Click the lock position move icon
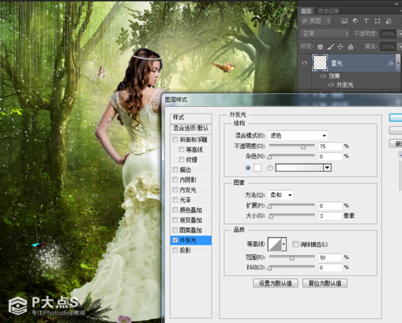Image resolution: width=402 pixels, height=323 pixels. pyautogui.click(x=340, y=46)
